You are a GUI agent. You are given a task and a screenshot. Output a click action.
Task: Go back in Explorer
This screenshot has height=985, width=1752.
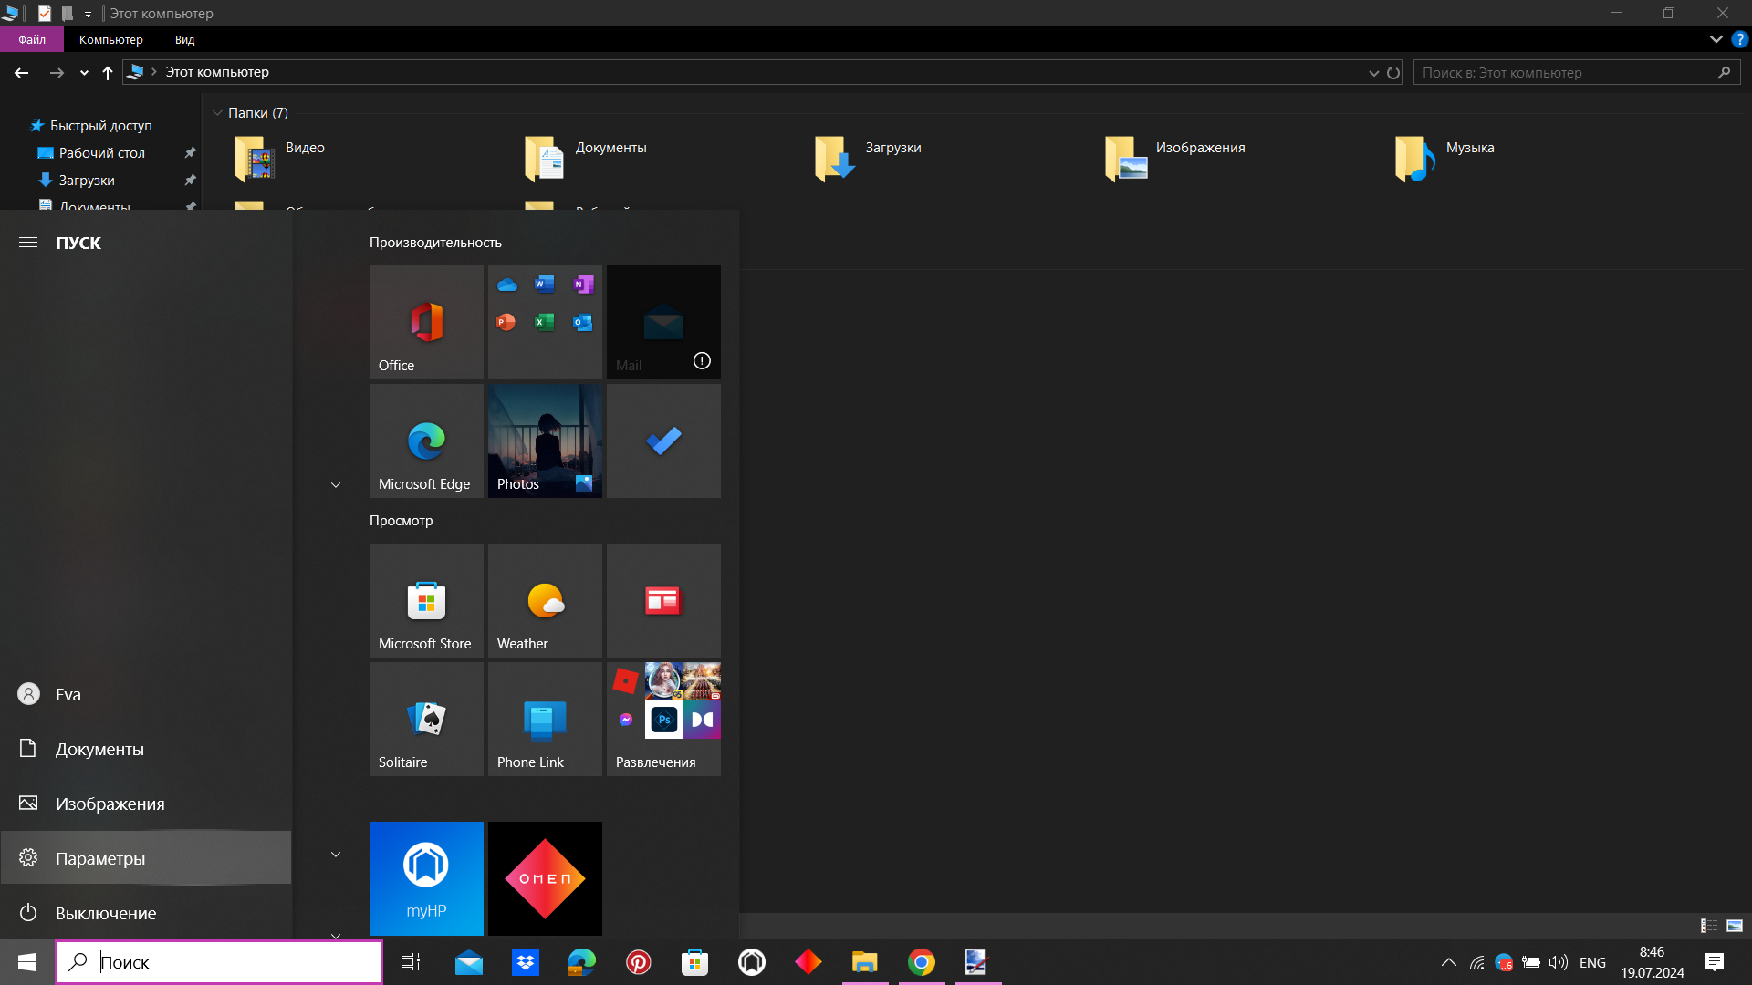point(22,72)
